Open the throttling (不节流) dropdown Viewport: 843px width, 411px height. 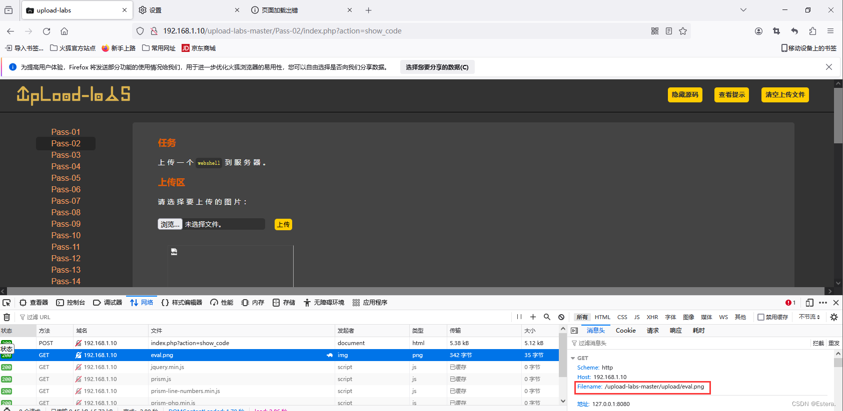point(809,317)
